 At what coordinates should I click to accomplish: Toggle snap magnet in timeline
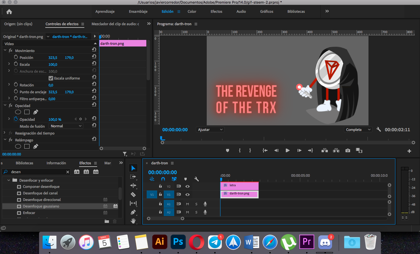(163, 179)
